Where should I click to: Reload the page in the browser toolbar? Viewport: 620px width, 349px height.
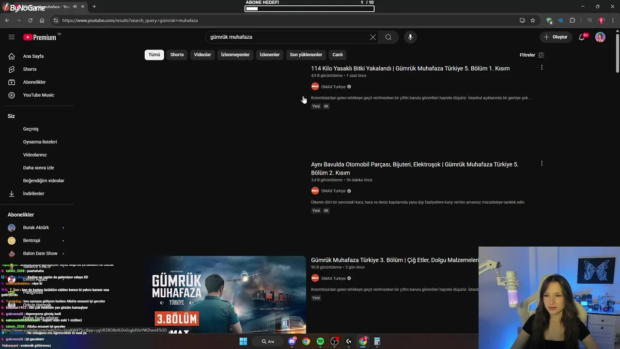pos(30,20)
